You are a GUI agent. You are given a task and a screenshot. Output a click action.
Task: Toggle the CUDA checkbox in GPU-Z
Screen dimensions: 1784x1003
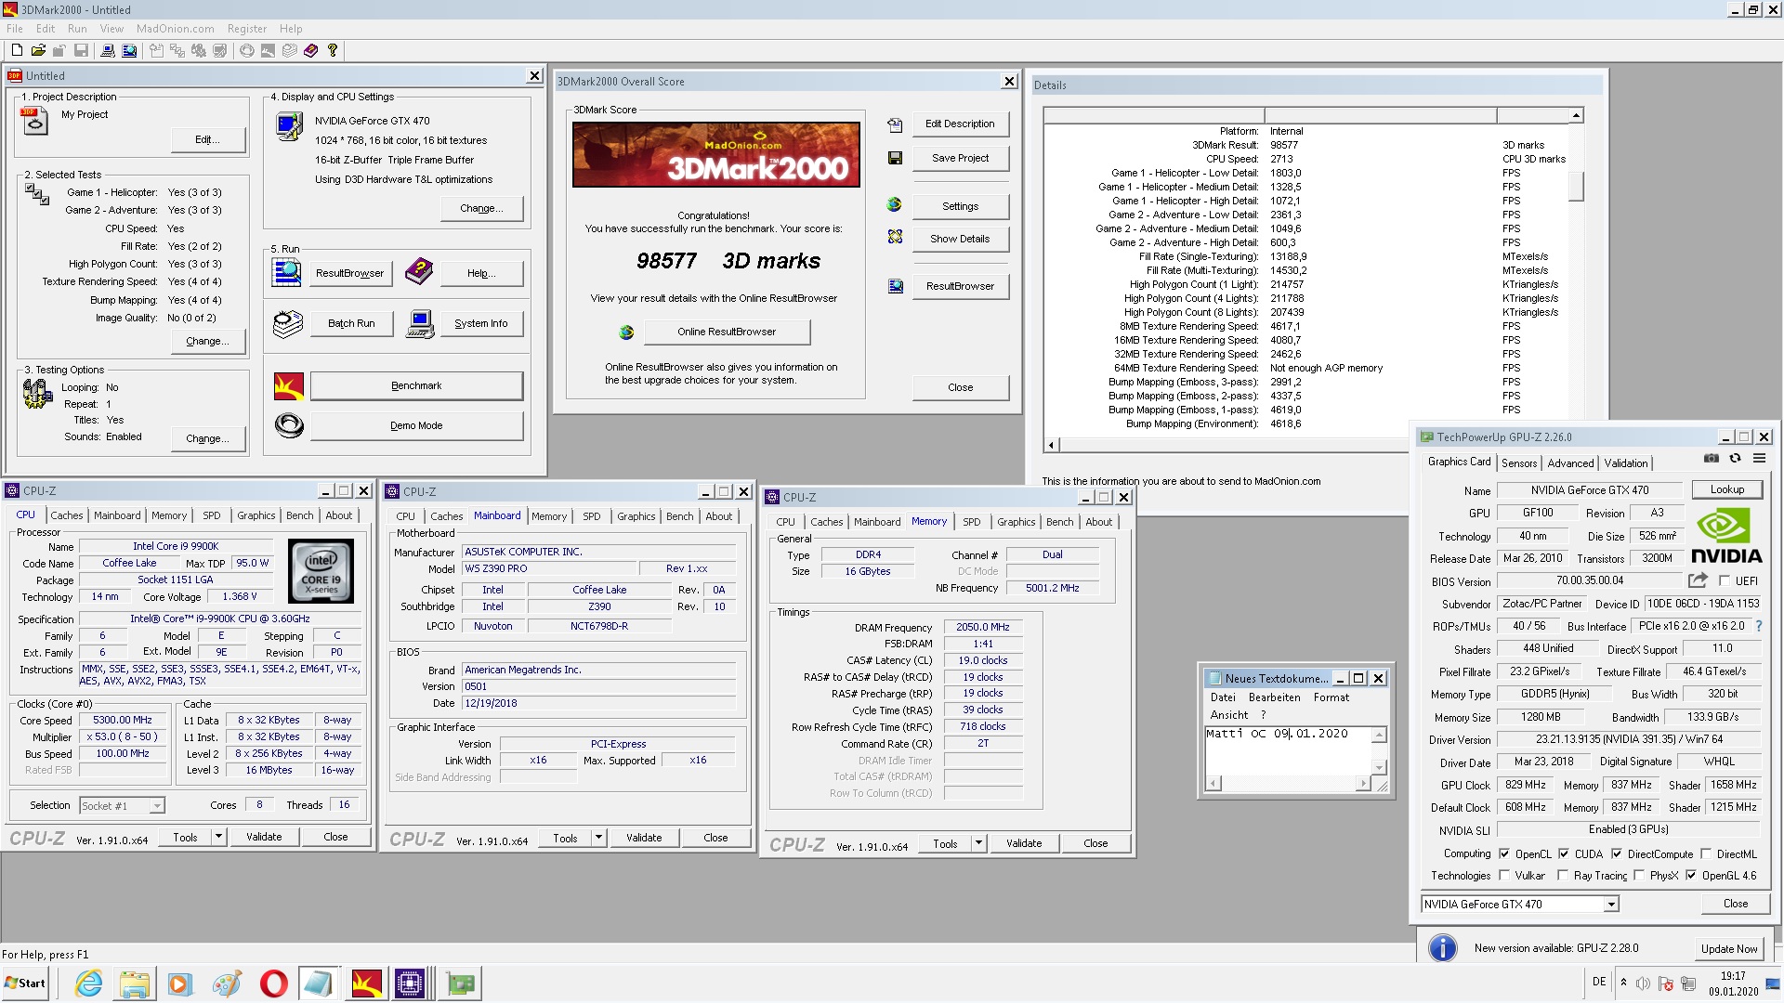pos(1564,853)
